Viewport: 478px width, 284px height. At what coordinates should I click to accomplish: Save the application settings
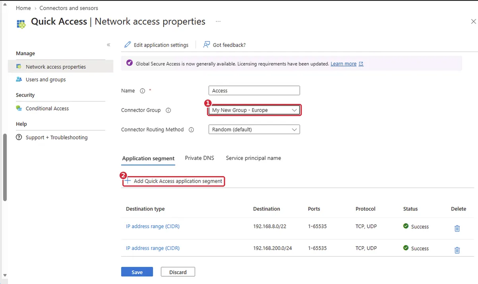point(137,272)
